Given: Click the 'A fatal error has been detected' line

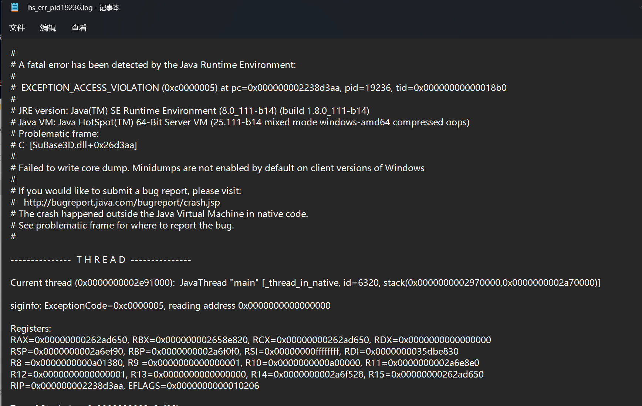Looking at the screenshot, I should (153, 65).
